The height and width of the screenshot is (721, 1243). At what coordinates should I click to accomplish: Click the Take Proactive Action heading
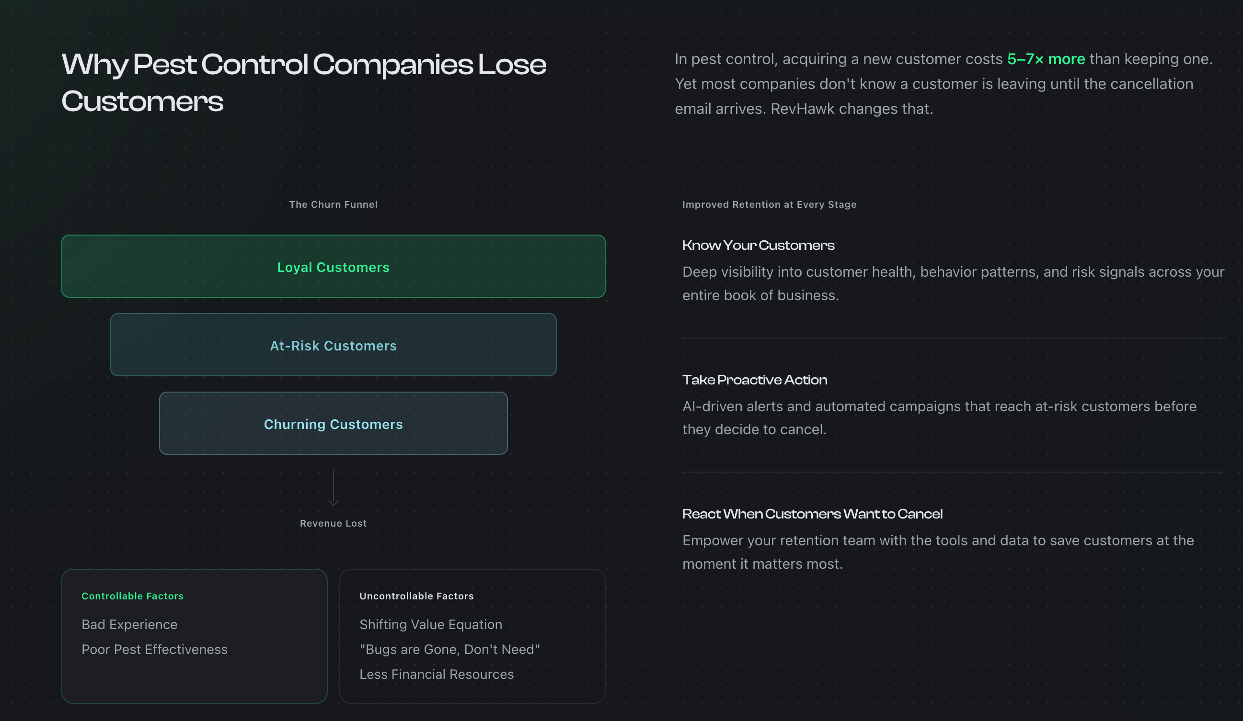[x=755, y=380]
